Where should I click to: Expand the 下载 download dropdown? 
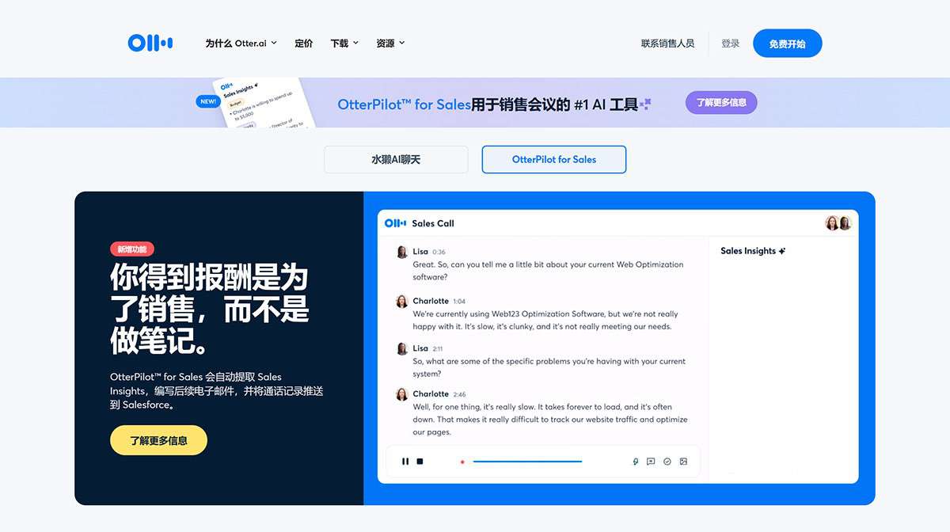[344, 44]
